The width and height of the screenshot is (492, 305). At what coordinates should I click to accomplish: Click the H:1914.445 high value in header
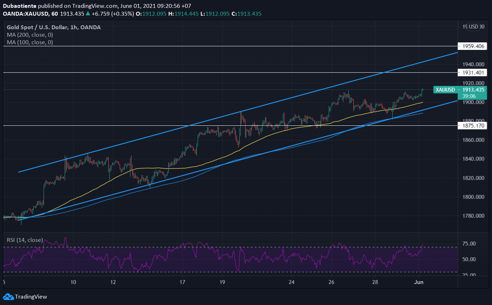(x=184, y=14)
